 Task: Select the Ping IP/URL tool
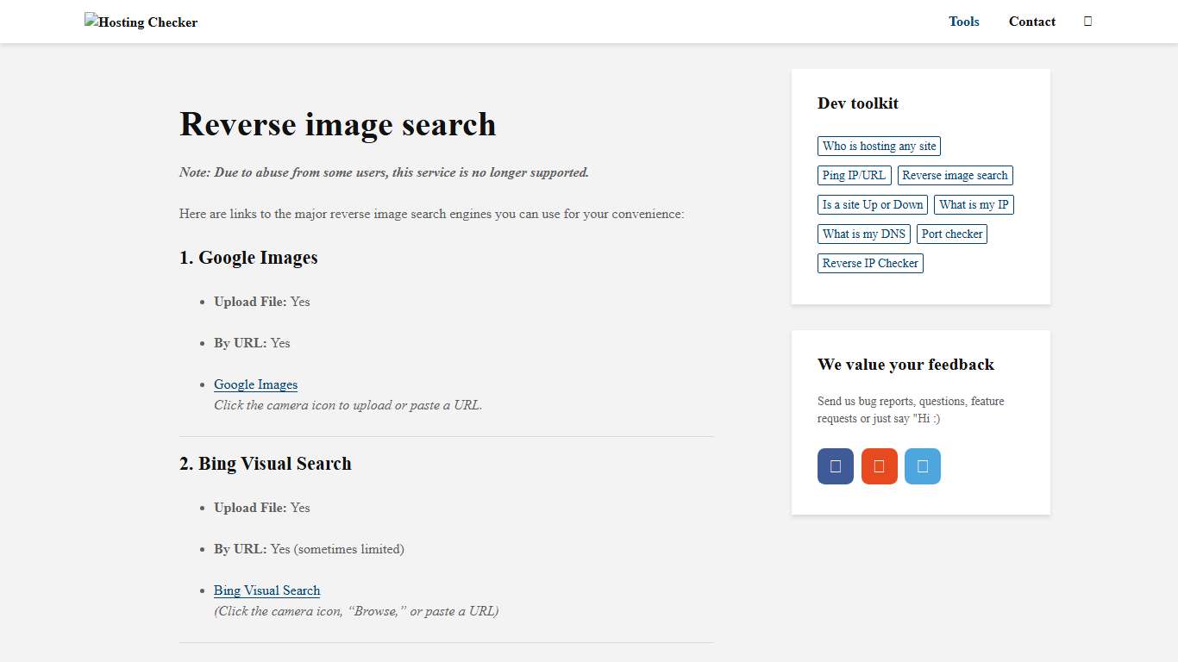854,175
